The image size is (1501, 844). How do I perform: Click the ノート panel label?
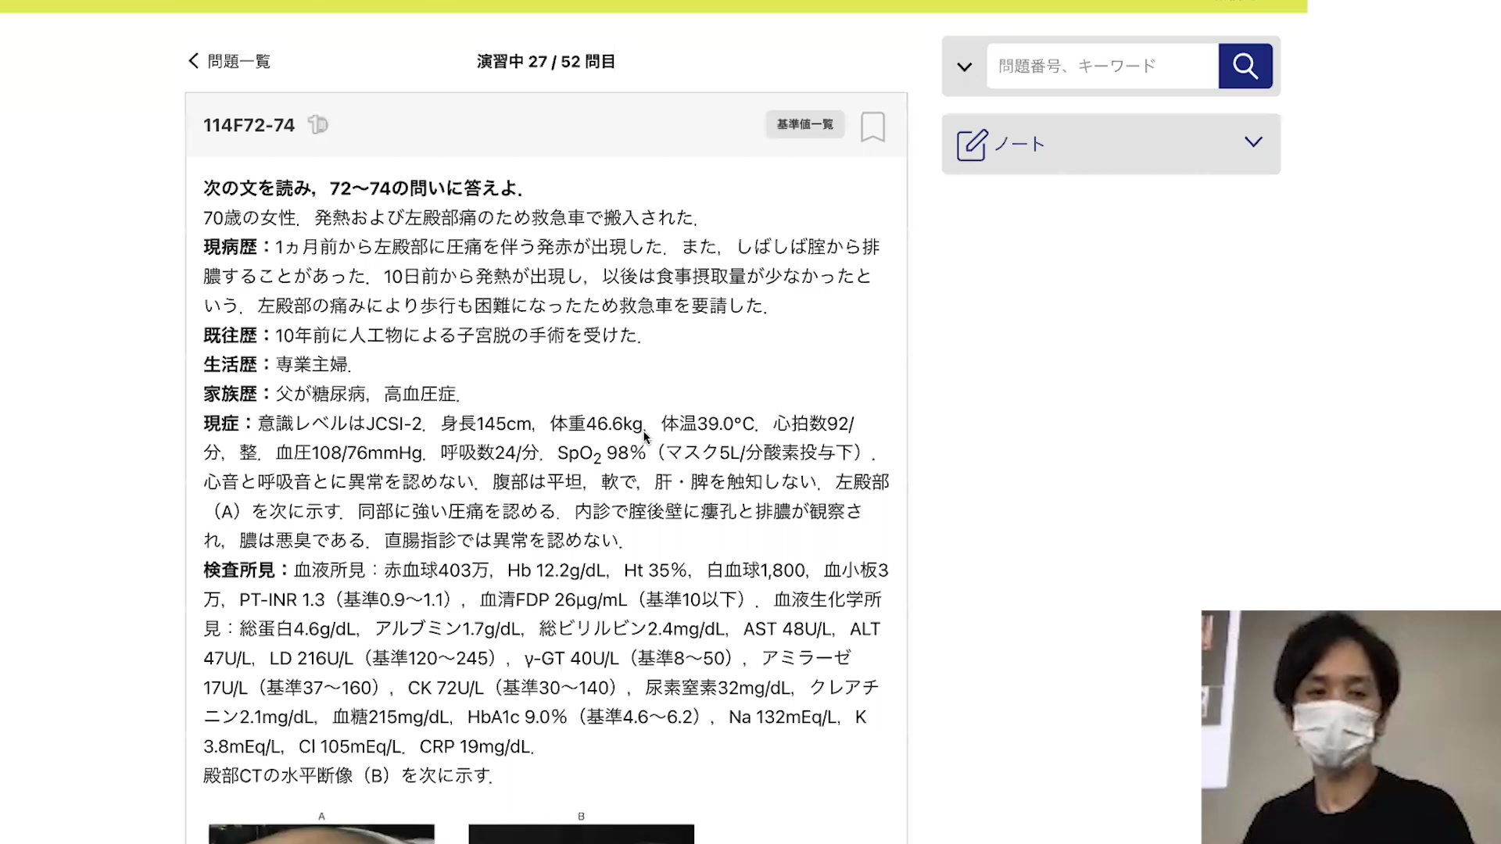(1020, 145)
